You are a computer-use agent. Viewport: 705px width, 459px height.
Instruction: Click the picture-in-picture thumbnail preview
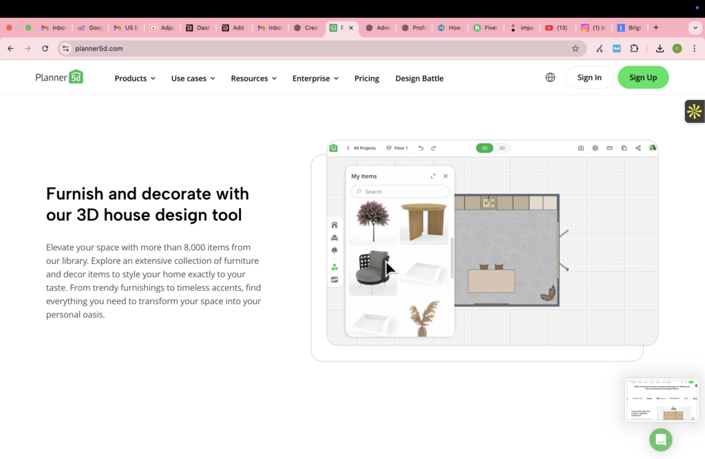[662, 400]
